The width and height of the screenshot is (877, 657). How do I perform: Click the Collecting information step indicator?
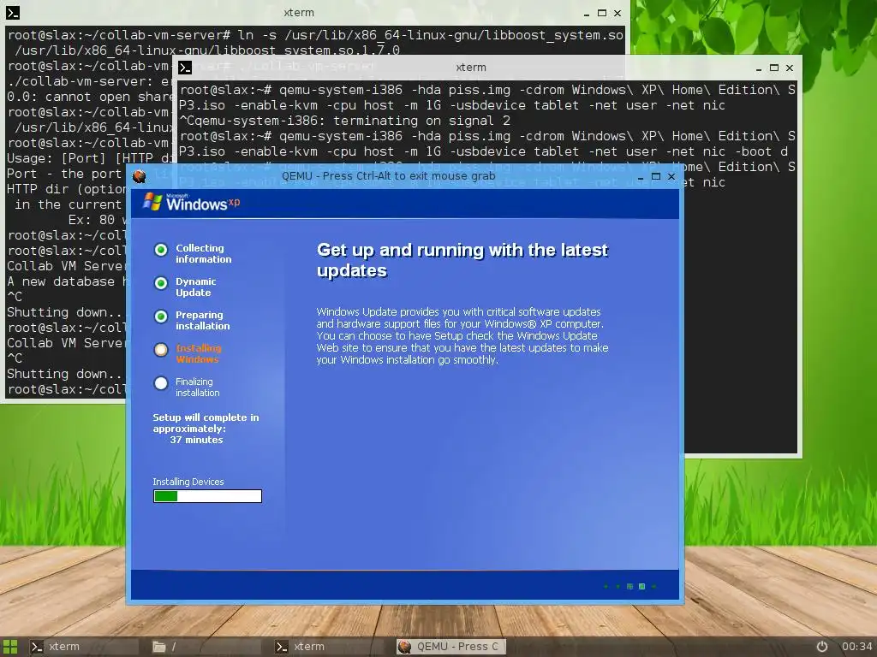click(161, 250)
